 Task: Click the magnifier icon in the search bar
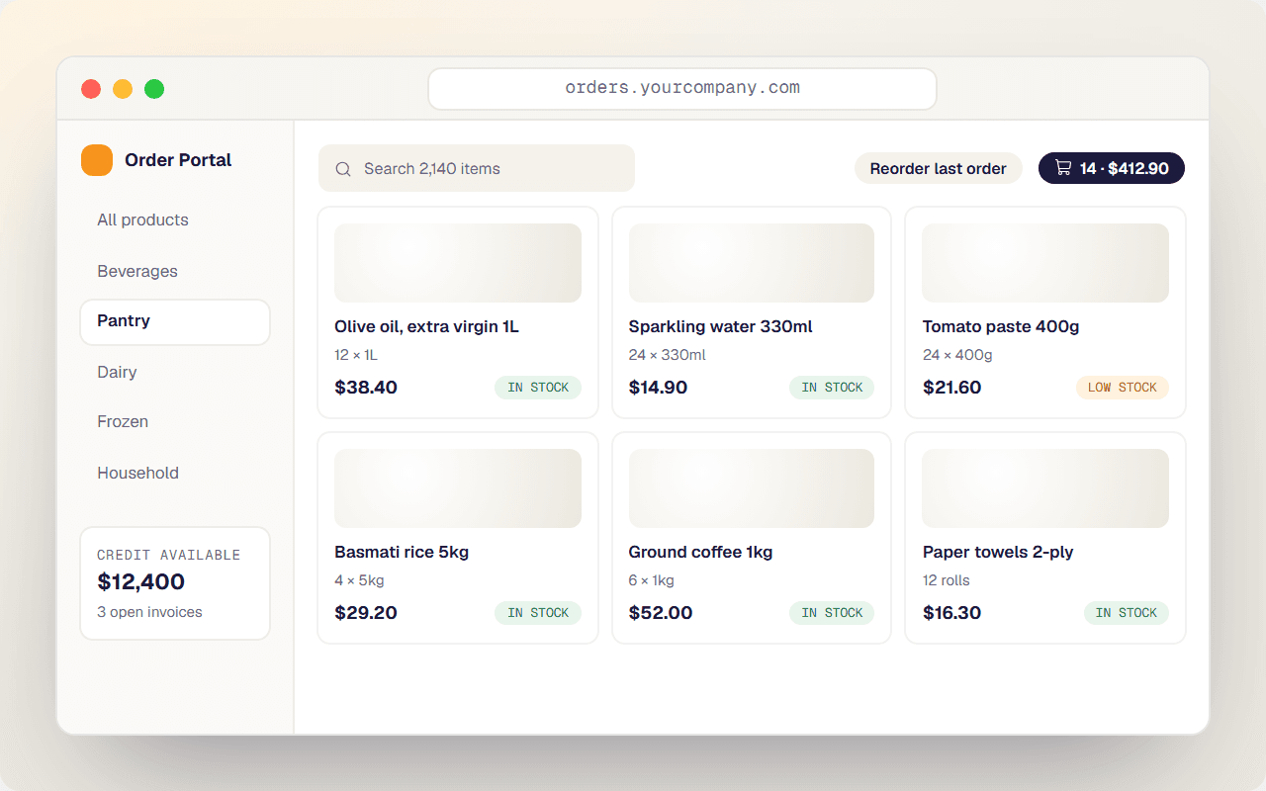[x=343, y=169]
